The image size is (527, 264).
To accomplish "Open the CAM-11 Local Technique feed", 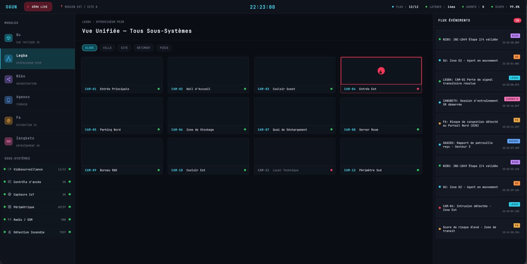I will point(295,156).
